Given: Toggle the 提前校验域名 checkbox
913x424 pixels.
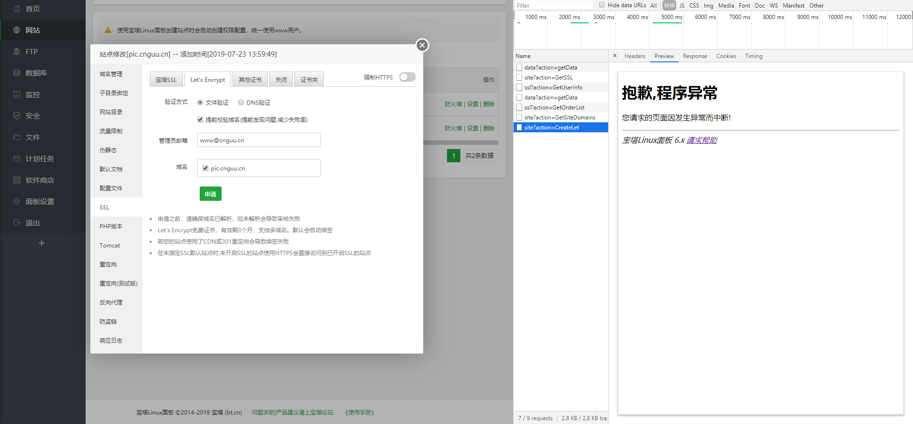Looking at the screenshot, I should click(200, 119).
